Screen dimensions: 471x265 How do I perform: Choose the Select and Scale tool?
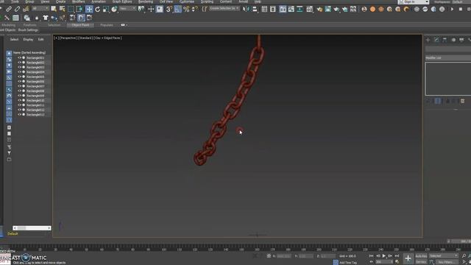click(106, 10)
